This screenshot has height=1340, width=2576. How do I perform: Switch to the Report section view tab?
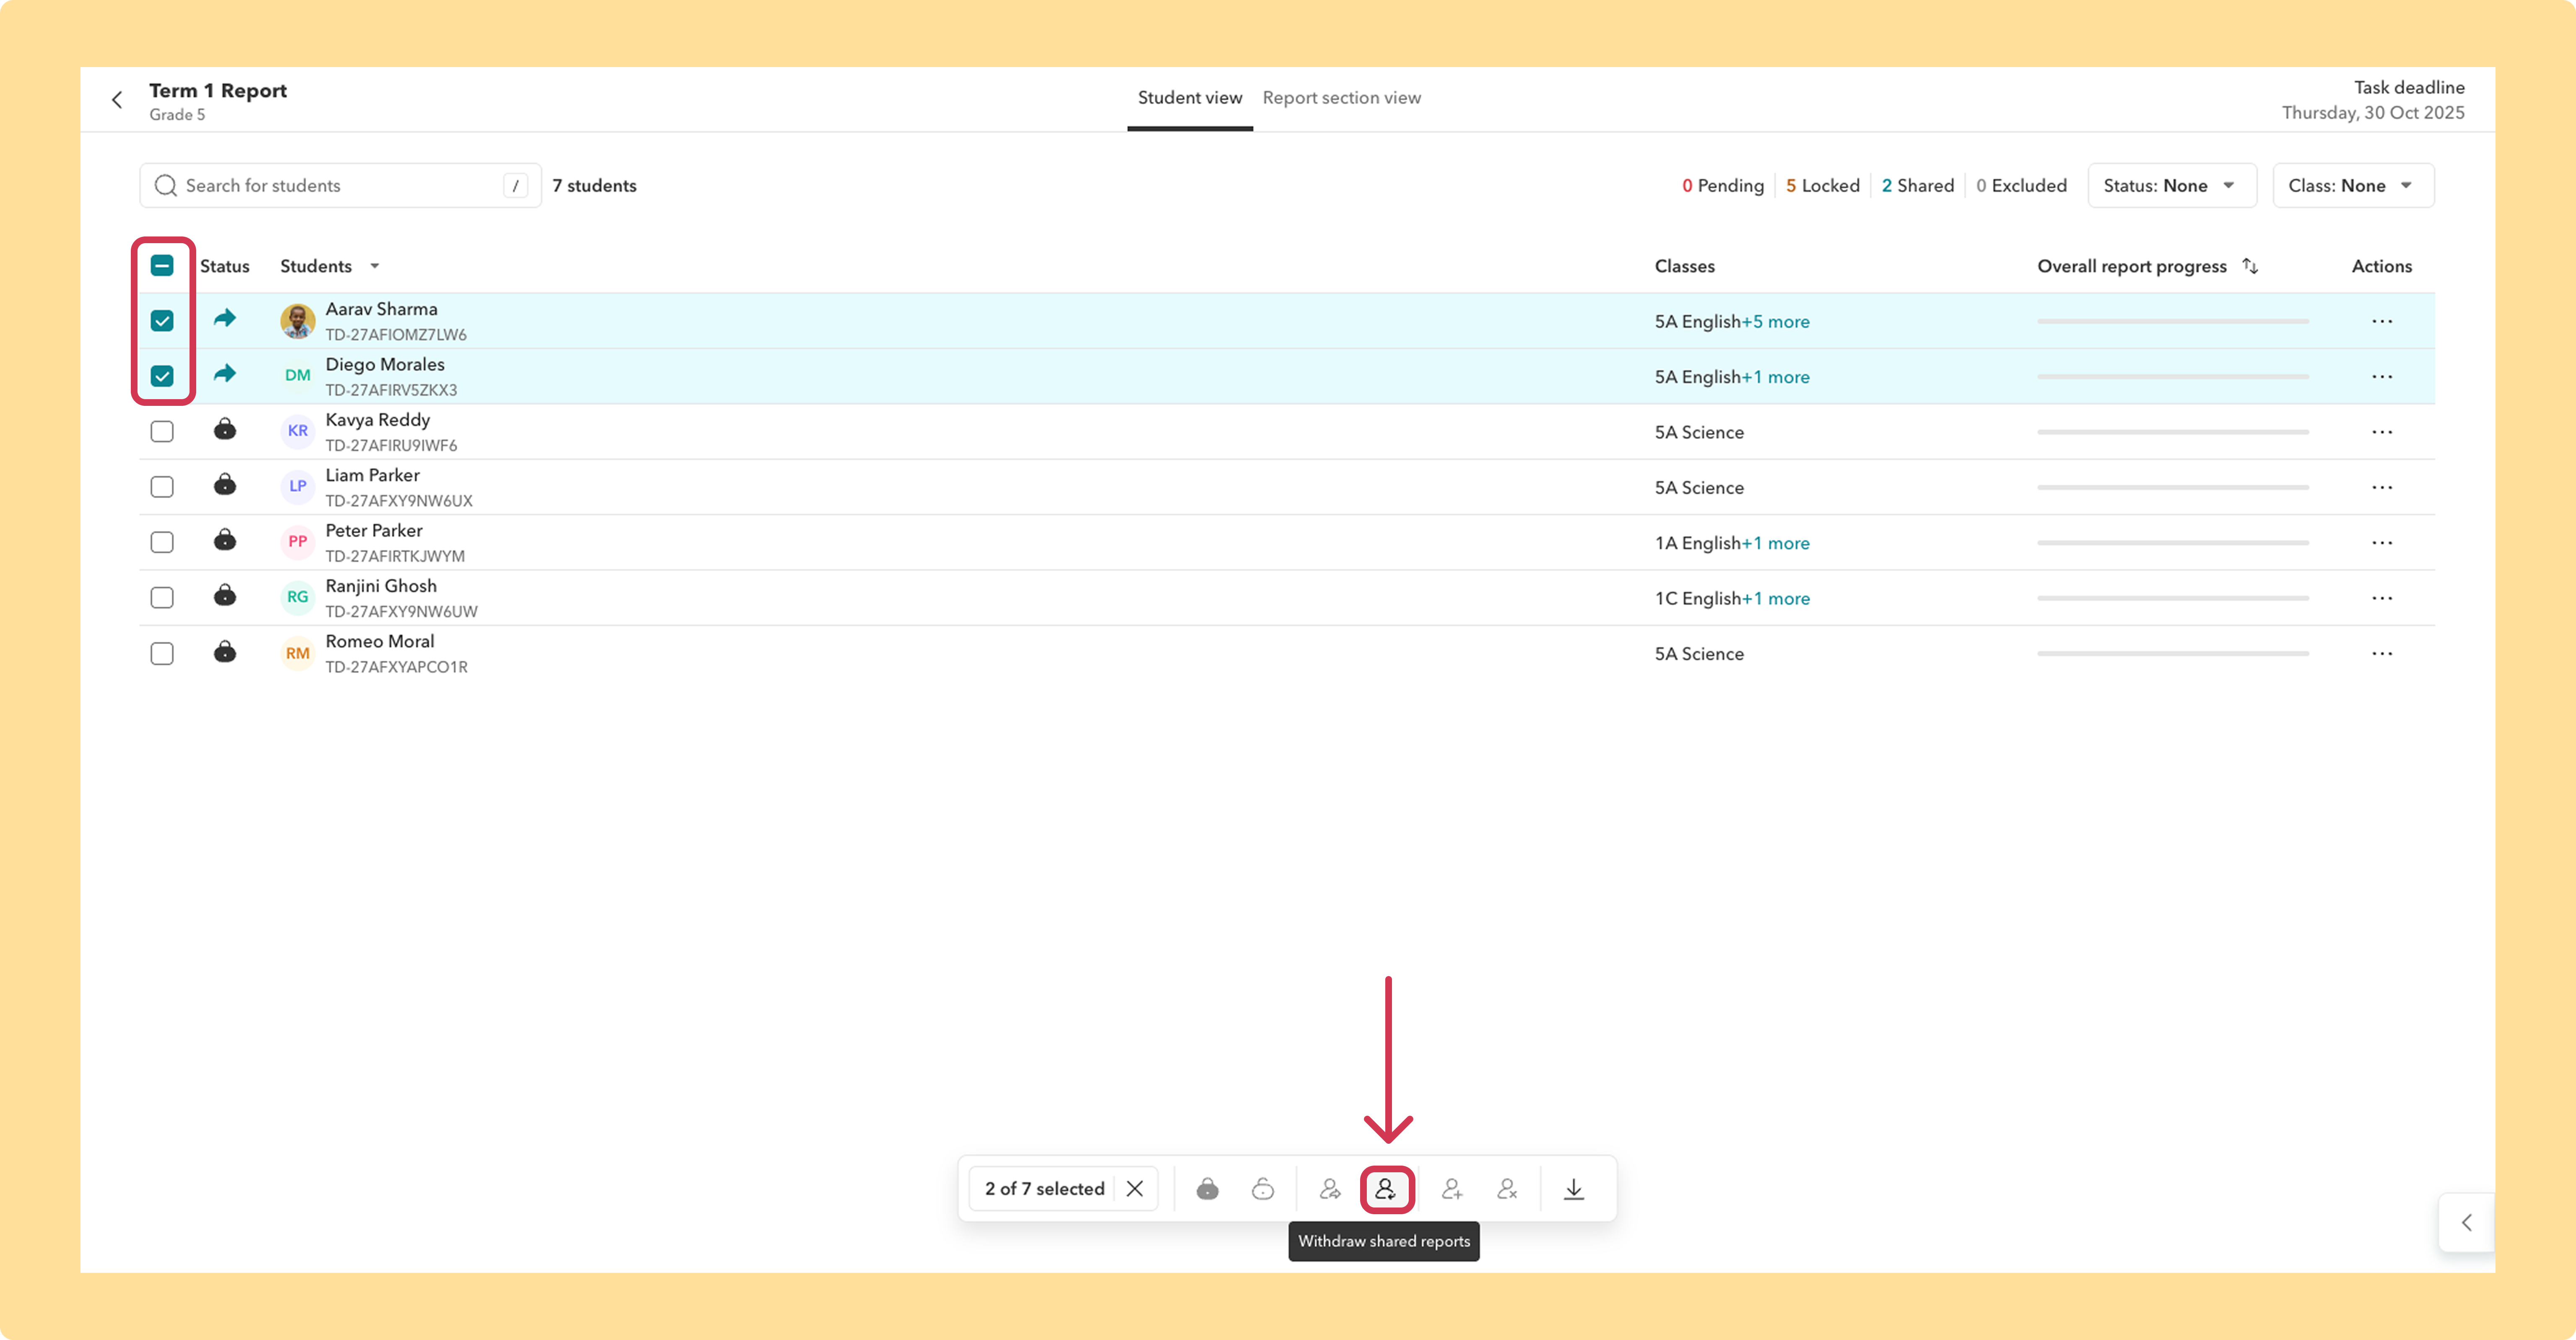click(1342, 98)
